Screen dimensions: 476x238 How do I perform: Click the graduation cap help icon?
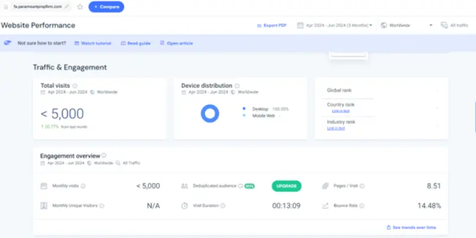(x=8, y=43)
